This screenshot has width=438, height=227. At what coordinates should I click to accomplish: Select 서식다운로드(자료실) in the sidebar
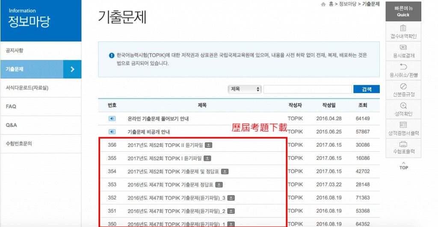[x=27, y=88]
